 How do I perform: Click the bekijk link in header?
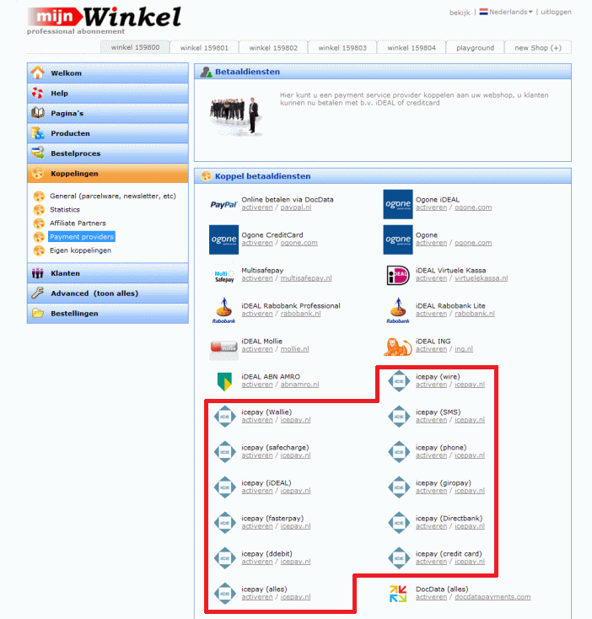click(460, 13)
